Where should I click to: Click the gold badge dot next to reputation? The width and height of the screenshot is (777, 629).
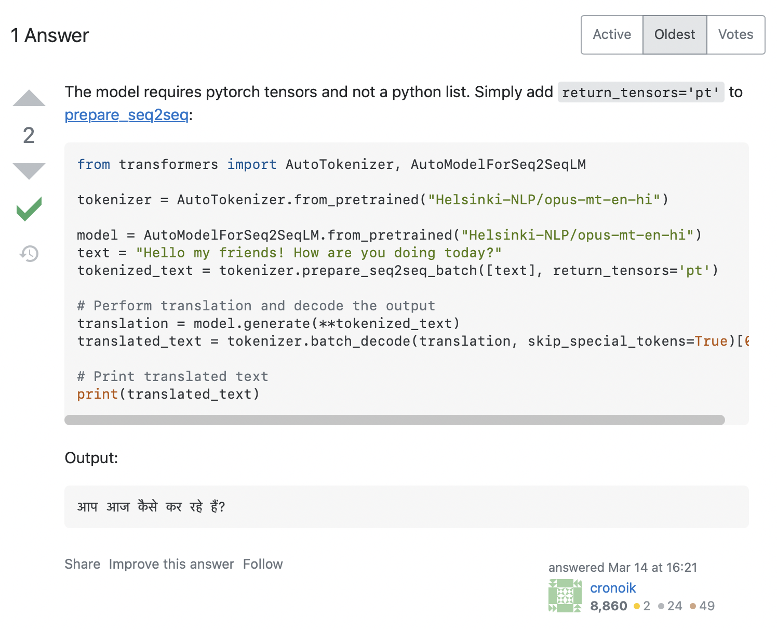pyautogui.click(x=637, y=606)
